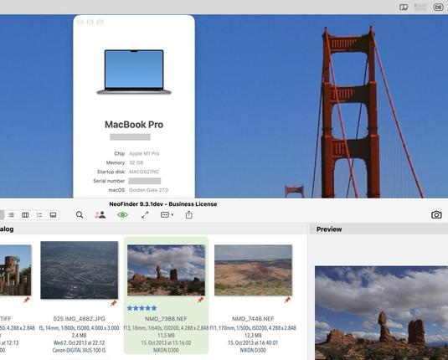448x360 pixels.
Task: Click the MacBook Pro laptop image
Action: (x=134, y=72)
